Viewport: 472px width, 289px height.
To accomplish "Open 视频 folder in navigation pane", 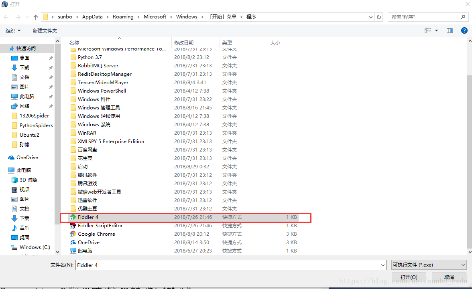I will [x=24, y=190].
